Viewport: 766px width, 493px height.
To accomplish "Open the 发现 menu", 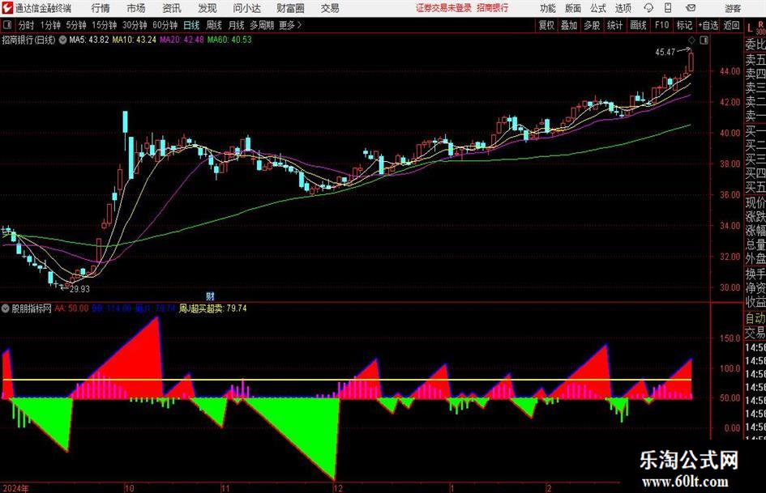I will click(x=208, y=8).
